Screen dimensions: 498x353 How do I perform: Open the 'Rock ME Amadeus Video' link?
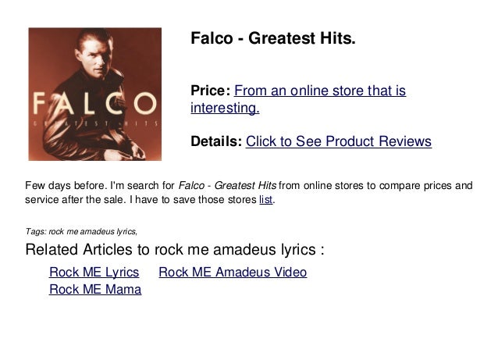tap(233, 272)
